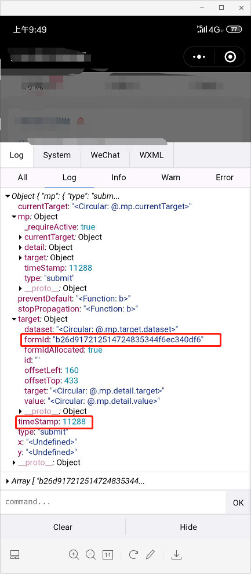Screen dimensions: 251x574
Task: Open the WXML tab
Action: click(x=151, y=155)
